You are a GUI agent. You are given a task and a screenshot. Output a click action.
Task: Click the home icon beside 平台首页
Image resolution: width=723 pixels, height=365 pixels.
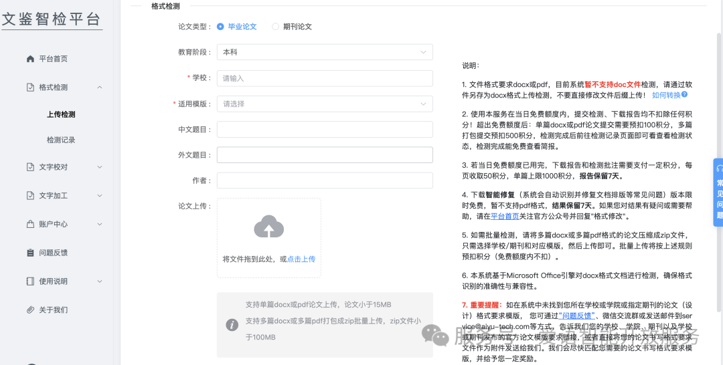pos(30,59)
